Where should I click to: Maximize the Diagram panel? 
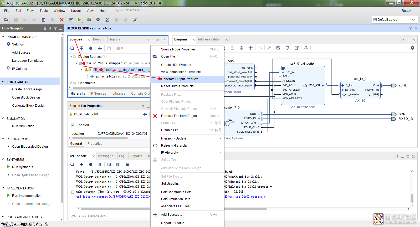(x=408, y=40)
